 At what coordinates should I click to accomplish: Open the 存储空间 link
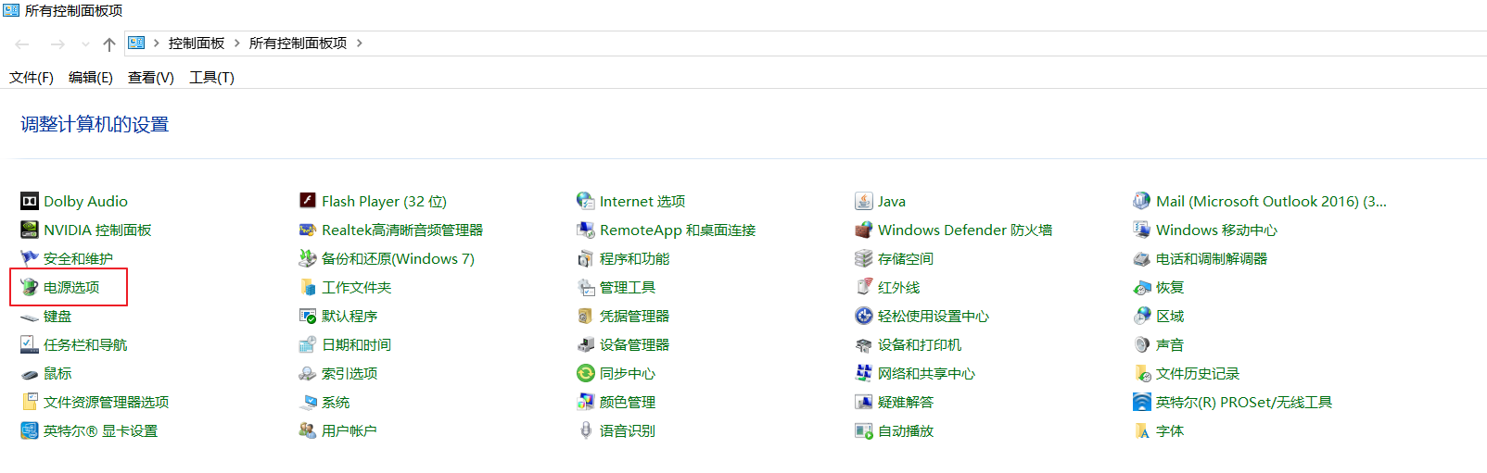click(906, 259)
